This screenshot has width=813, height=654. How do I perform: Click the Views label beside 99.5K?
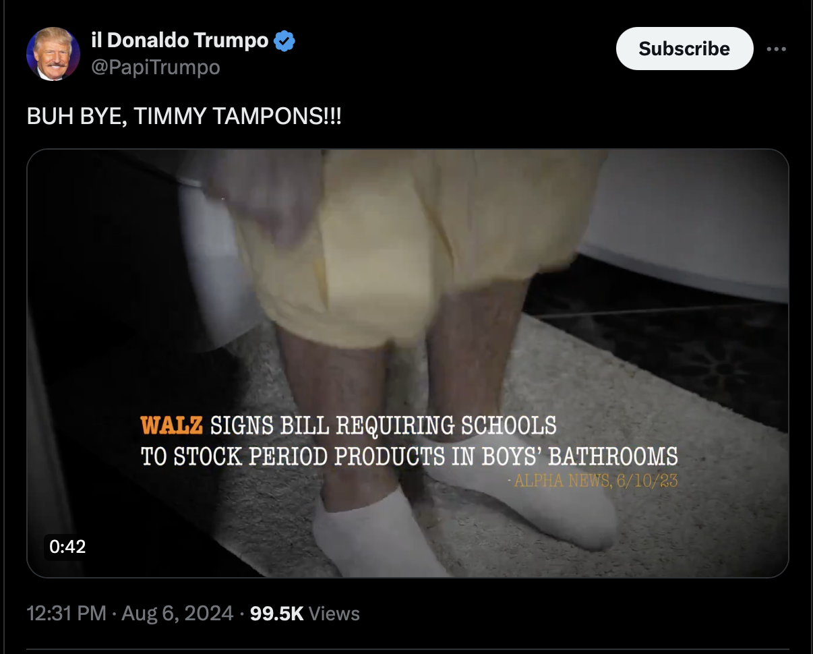point(334,614)
